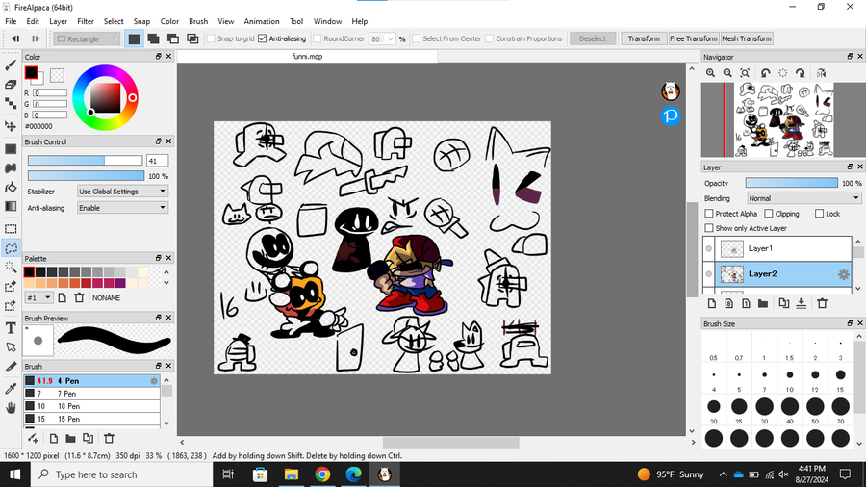Flip the view in Navigator
This screenshot has height=487, width=866.
click(x=822, y=73)
